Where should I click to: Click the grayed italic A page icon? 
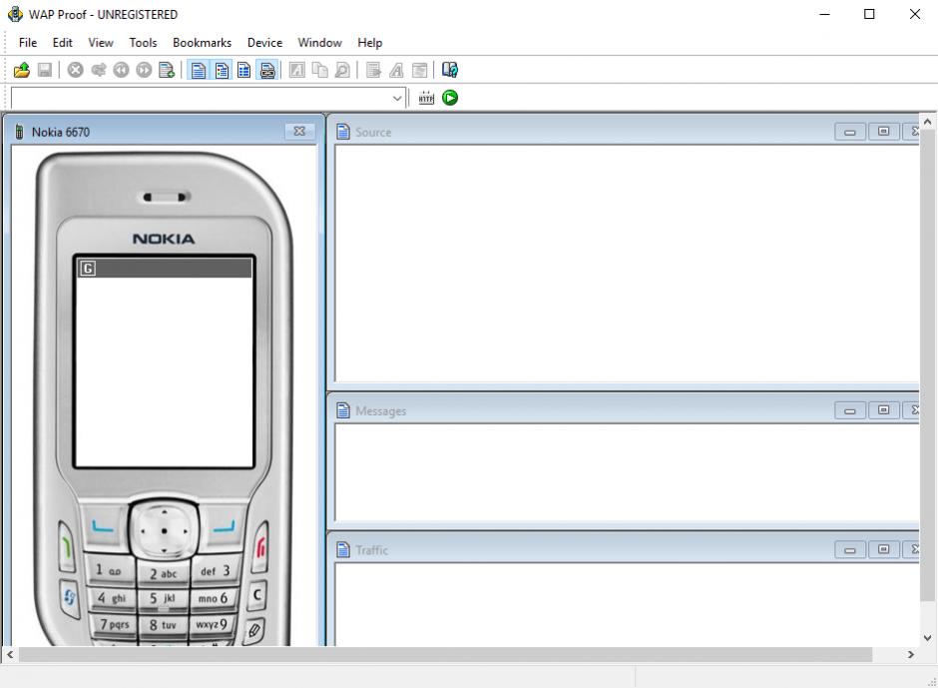[x=296, y=70]
